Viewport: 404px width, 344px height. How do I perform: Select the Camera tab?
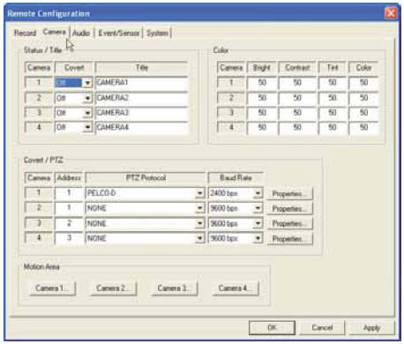pos(55,32)
